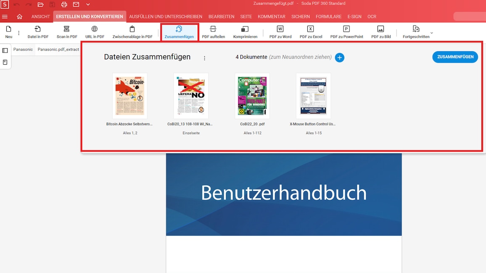Convert with PDF zu Word
The width and height of the screenshot is (486, 273).
pyautogui.click(x=280, y=32)
